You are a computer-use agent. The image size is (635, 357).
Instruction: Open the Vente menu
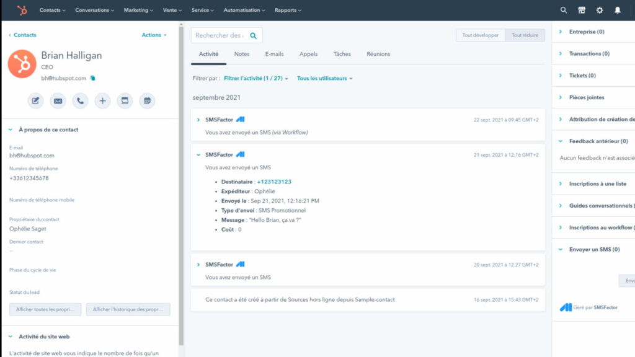point(172,10)
